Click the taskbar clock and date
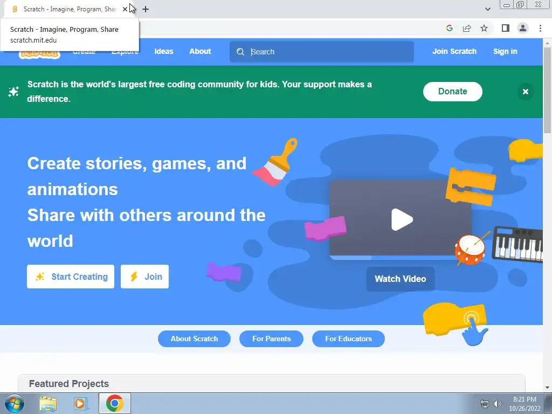The width and height of the screenshot is (552, 414). pos(525,404)
